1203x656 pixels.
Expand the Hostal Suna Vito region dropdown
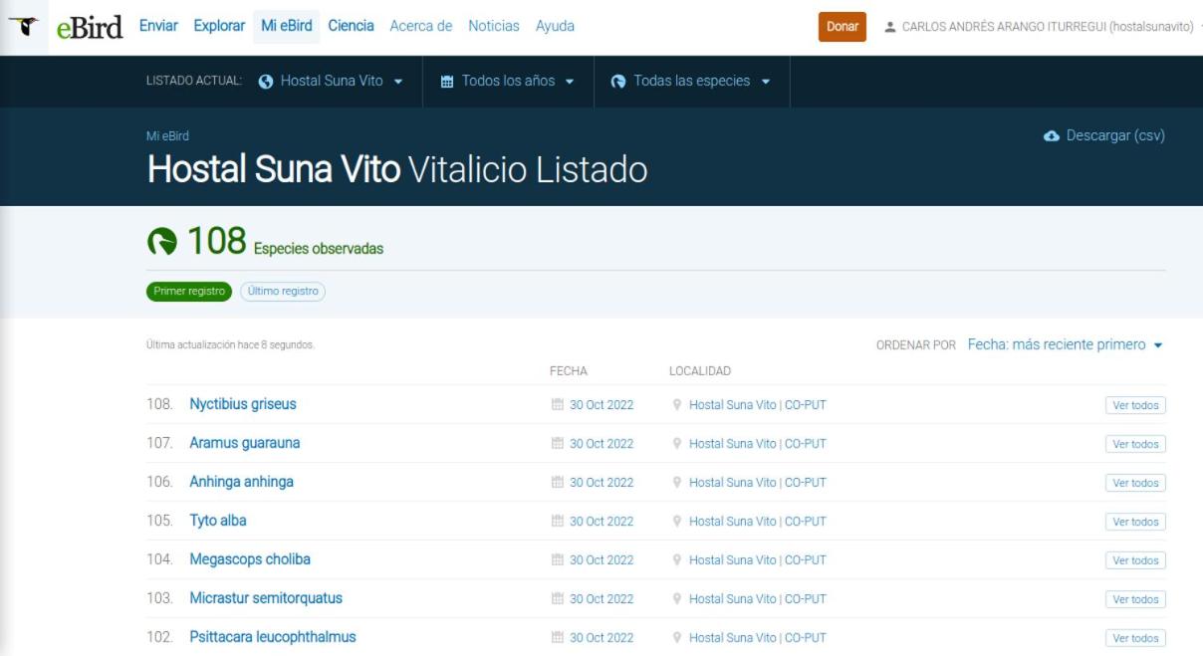click(x=331, y=82)
